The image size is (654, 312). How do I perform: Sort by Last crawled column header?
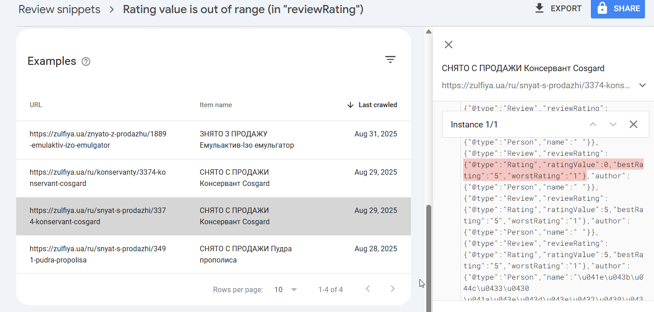pos(373,105)
